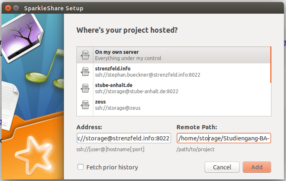Screen dimensions: 286x181
Task: Click the orange window close button
Action: point(7,8)
